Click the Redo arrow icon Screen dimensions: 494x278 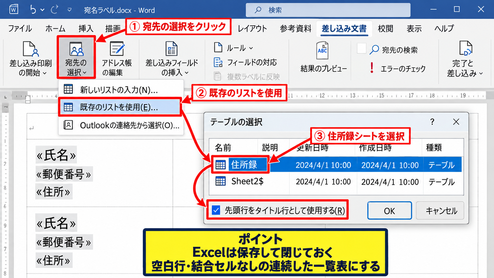(54, 10)
